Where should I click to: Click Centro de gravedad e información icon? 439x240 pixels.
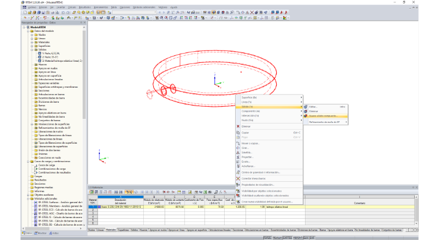[x=238, y=172]
